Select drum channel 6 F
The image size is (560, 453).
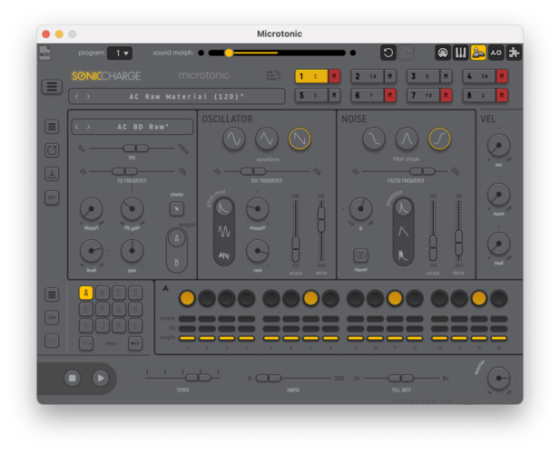[368, 95]
